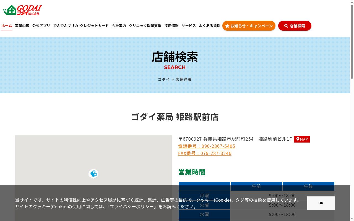This screenshot has width=354, height=221.
Task: Follow the ゴダイ breadcrumb link
Action: pos(164,79)
